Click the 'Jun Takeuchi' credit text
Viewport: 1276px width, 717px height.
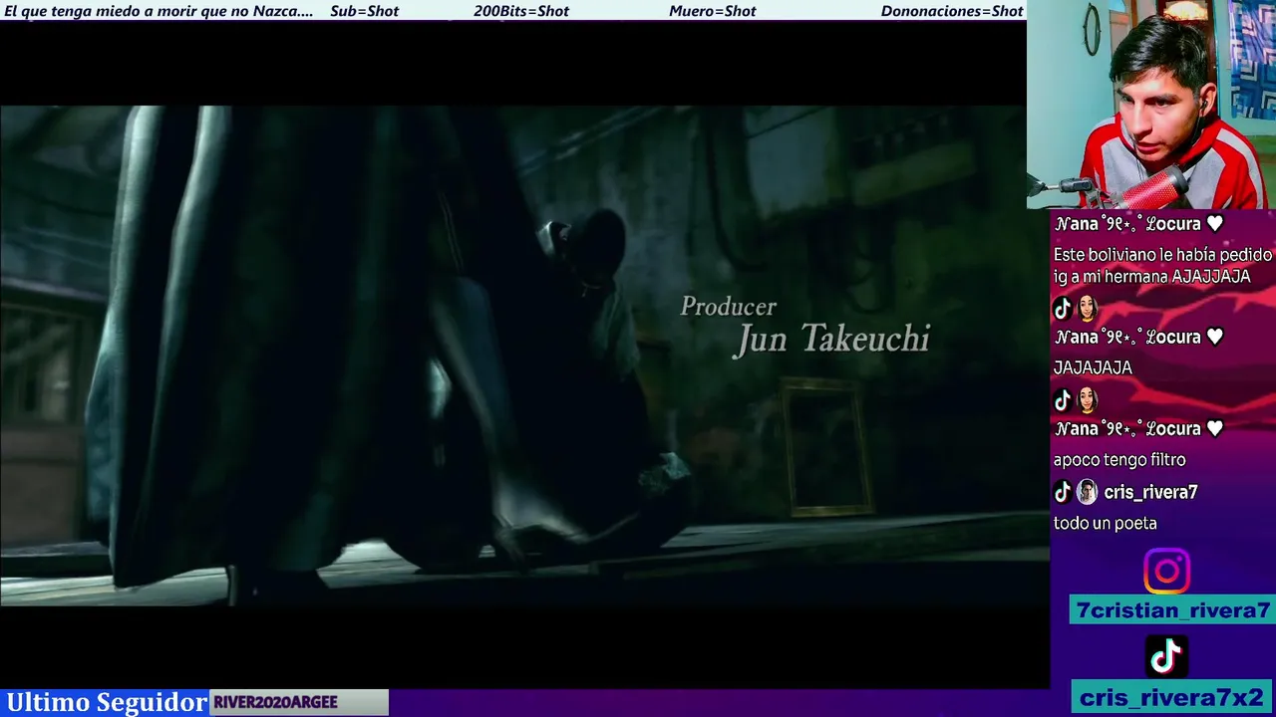coord(832,340)
